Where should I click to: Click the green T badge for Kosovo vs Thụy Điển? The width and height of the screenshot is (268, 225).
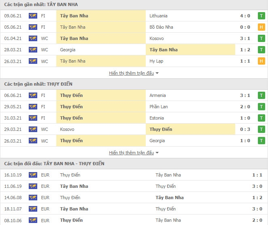261,129
